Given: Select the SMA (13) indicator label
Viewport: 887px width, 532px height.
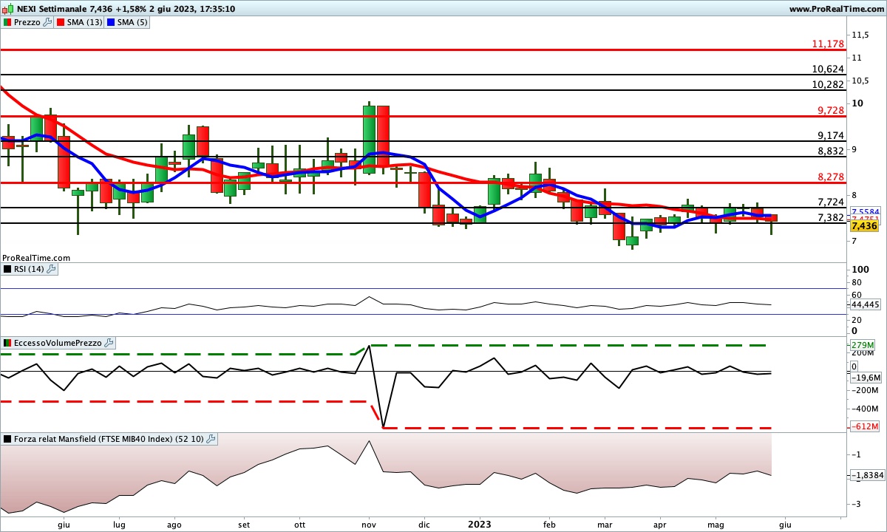Looking at the screenshot, I should coord(84,22).
